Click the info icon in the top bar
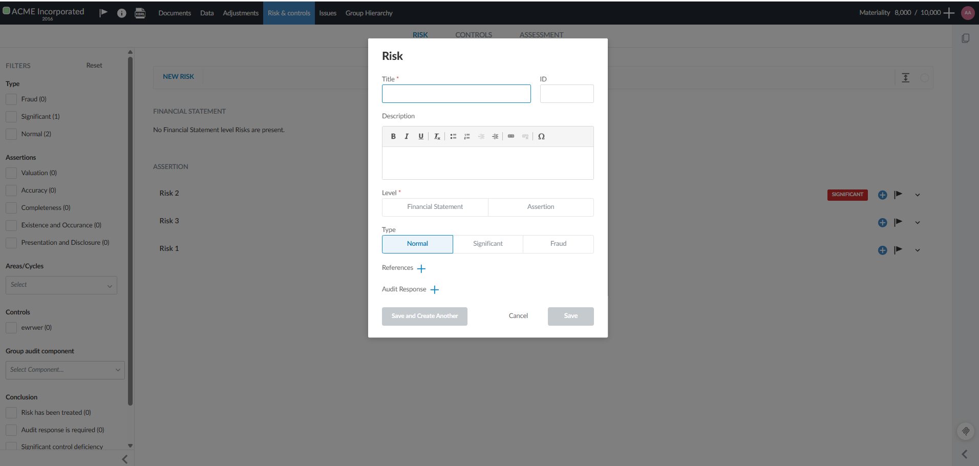The height and width of the screenshot is (466, 979). click(121, 13)
